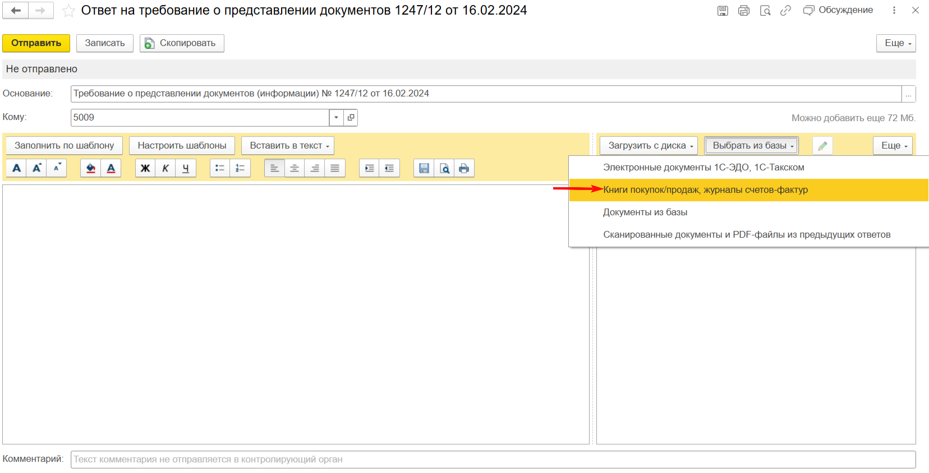Open the top Еще dropdown
The height and width of the screenshot is (473, 929).
click(896, 43)
